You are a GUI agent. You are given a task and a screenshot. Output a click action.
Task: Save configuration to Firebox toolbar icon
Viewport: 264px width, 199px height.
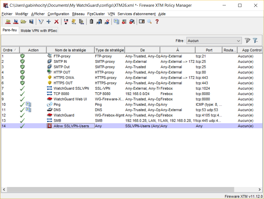coord(16,21)
